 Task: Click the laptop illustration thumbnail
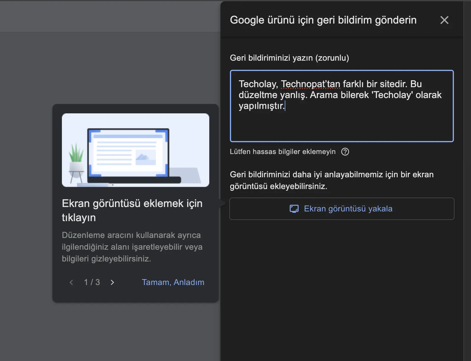pos(136,150)
